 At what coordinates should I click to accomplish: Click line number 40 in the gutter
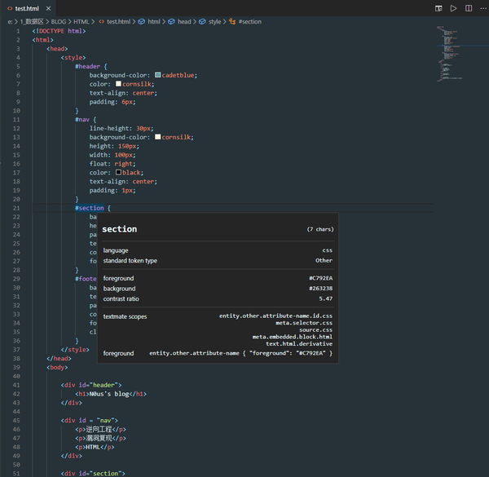tap(16, 375)
